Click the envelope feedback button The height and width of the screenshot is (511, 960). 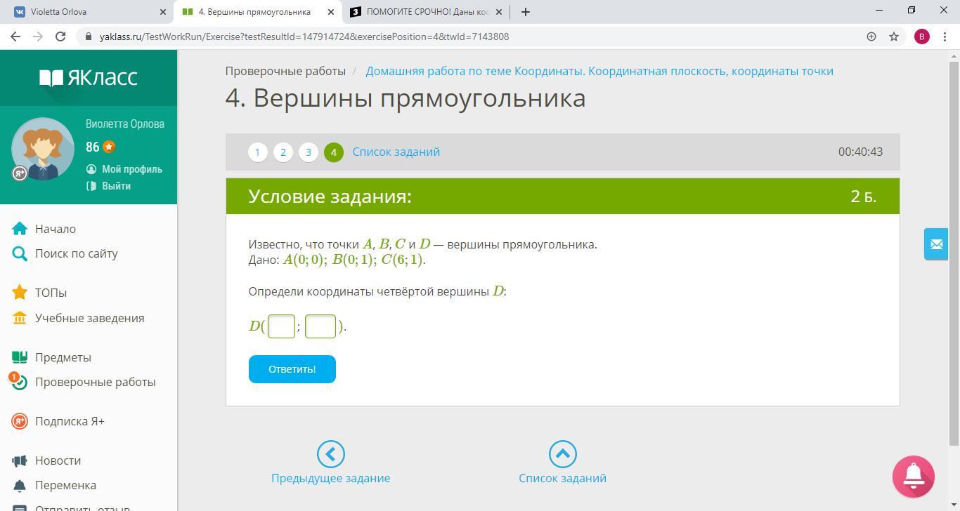click(936, 244)
